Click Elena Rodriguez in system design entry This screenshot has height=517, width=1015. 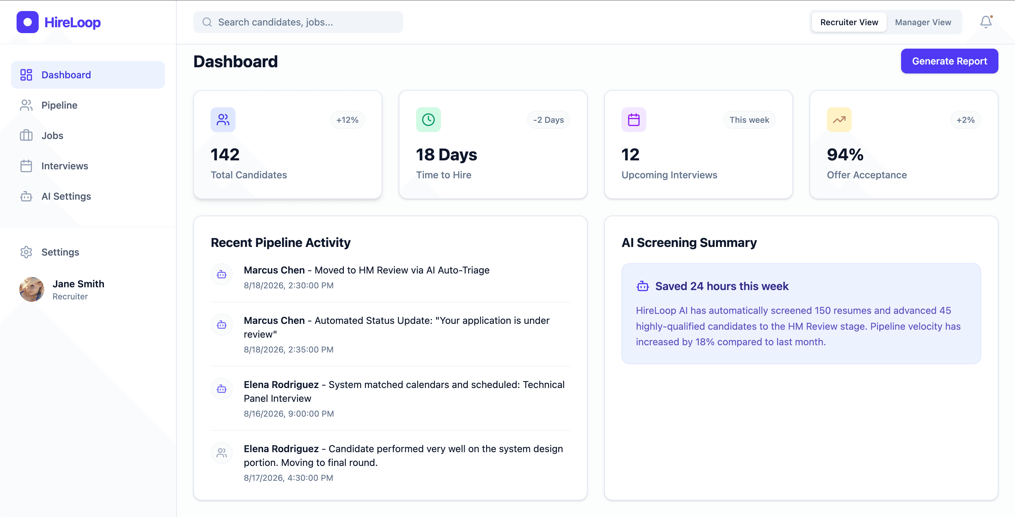[x=281, y=449]
